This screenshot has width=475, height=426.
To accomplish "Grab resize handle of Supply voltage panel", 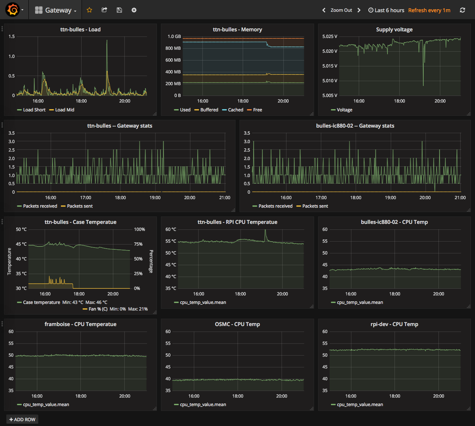I will coord(469,114).
